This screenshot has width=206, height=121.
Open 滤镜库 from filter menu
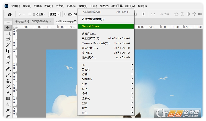click(x=106, y=34)
